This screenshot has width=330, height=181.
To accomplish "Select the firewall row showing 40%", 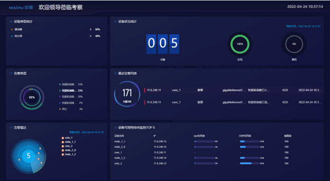I will (56, 36).
